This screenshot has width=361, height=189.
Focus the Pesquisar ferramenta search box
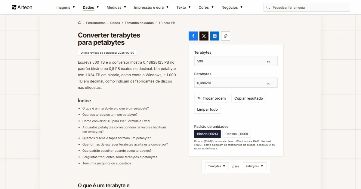(x=307, y=7)
